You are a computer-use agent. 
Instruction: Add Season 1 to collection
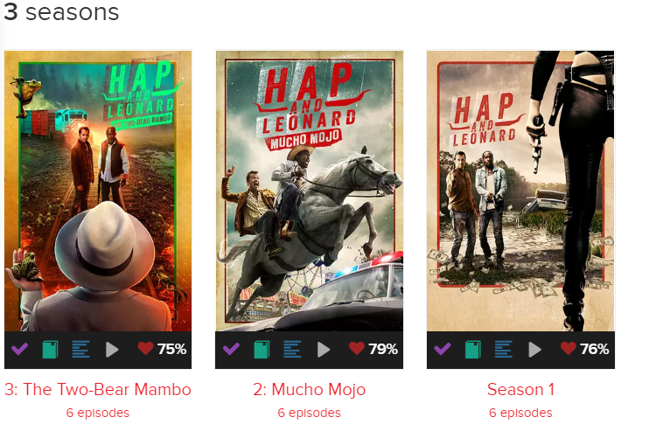pyautogui.click(x=472, y=350)
